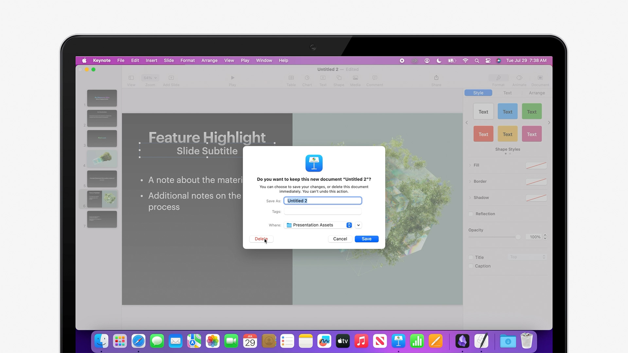Select slide 3 thumbnail in the navigator
628x353 pixels.
pyautogui.click(x=102, y=139)
